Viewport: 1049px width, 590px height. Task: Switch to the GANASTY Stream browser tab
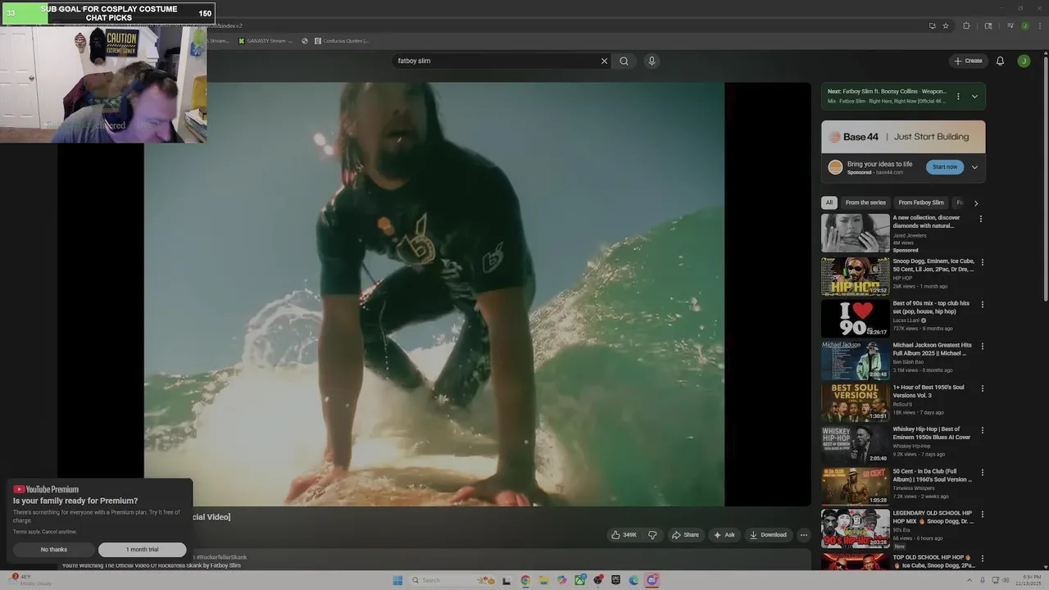[266, 40]
